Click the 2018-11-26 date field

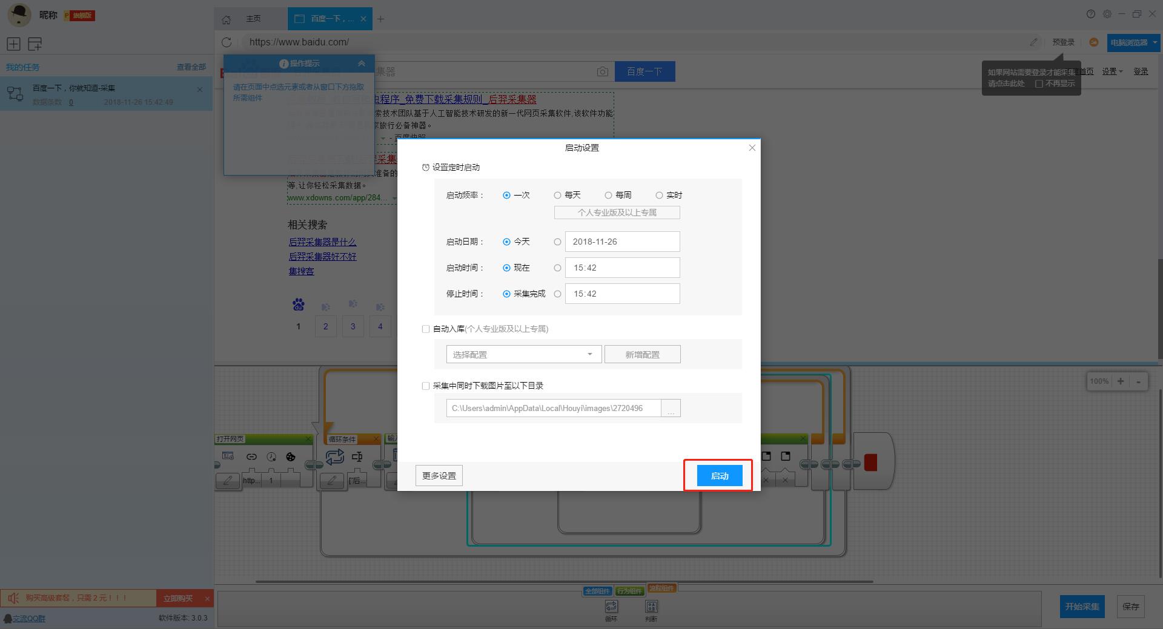tap(623, 242)
